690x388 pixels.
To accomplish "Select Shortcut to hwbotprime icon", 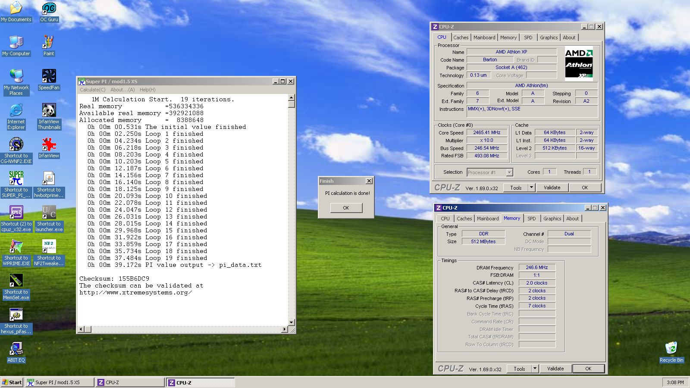I will pyautogui.click(x=49, y=185).
